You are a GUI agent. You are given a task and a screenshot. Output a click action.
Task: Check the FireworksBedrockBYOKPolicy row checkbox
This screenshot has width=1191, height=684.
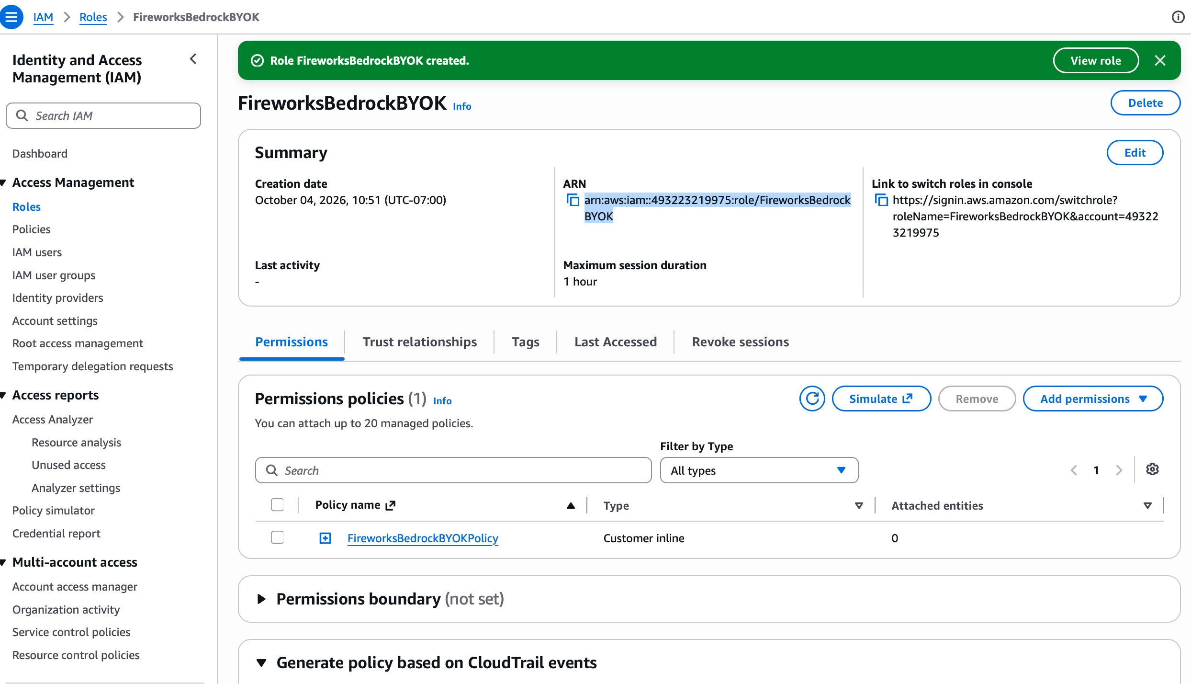(x=277, y=537)
